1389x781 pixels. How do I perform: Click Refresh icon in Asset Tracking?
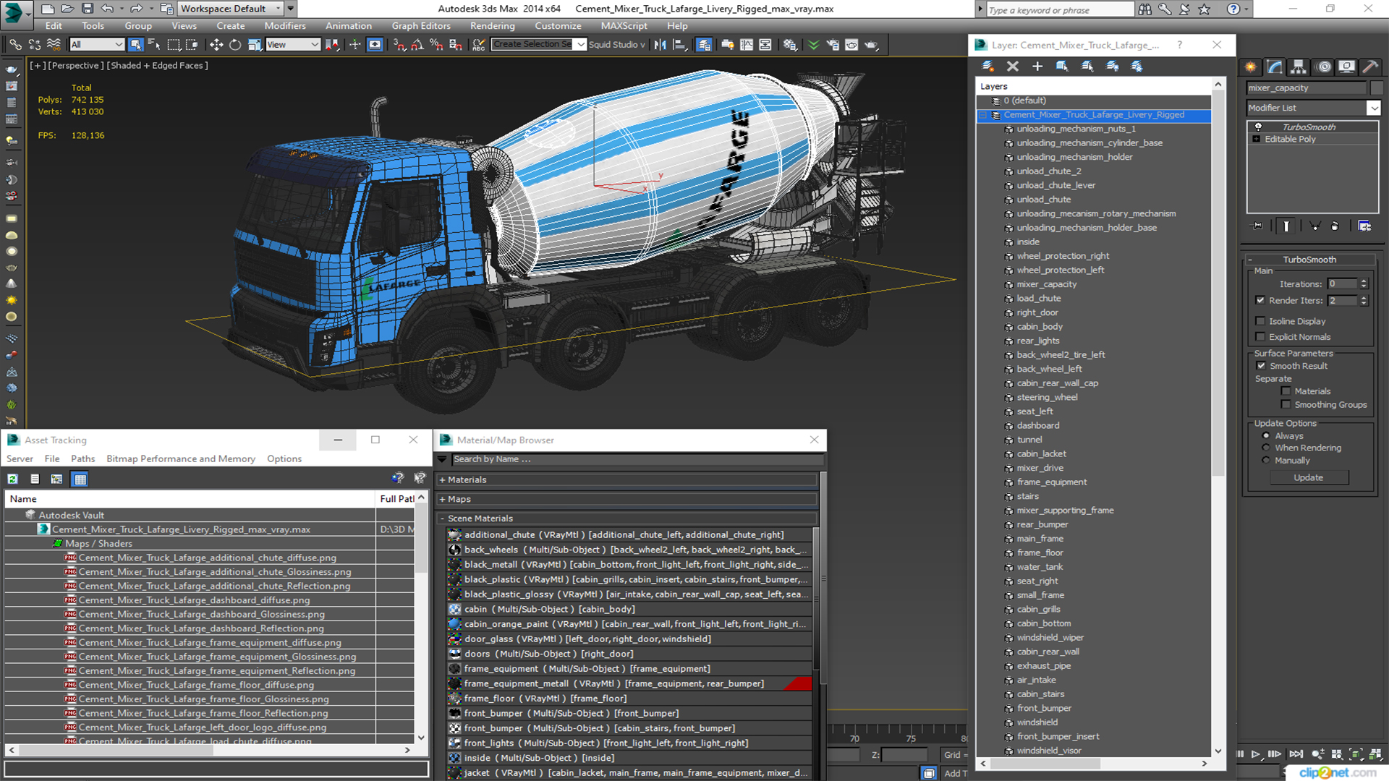(x=13, y=479)
